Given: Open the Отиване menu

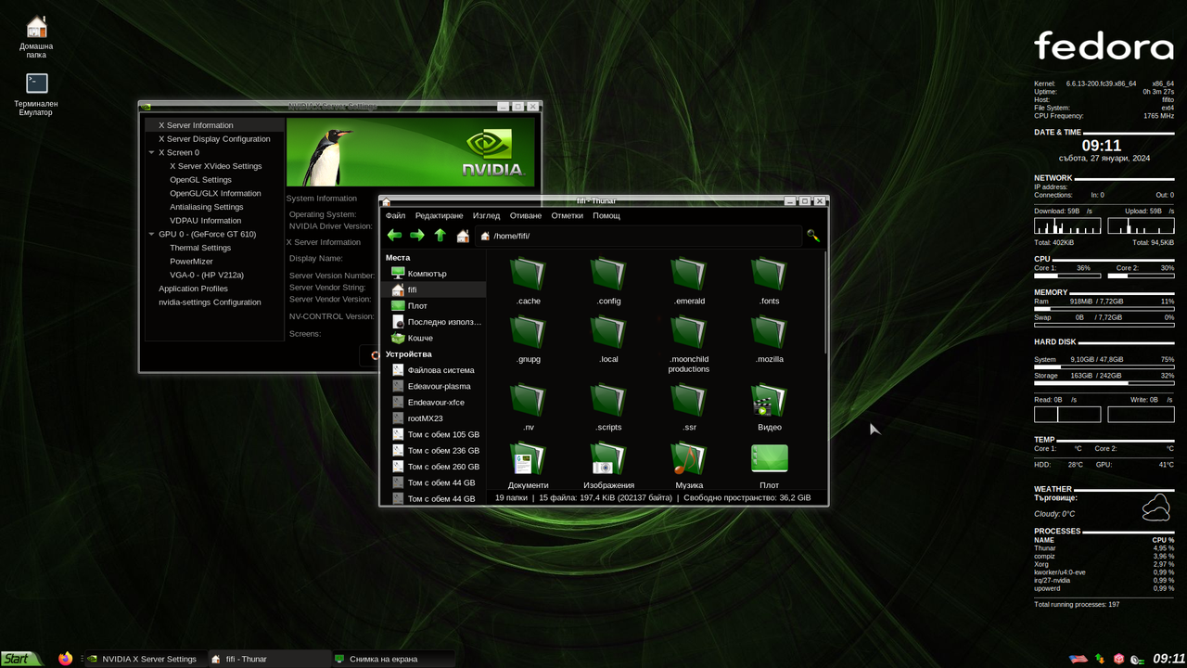Looking at the screenshot, I should point(526,215).
